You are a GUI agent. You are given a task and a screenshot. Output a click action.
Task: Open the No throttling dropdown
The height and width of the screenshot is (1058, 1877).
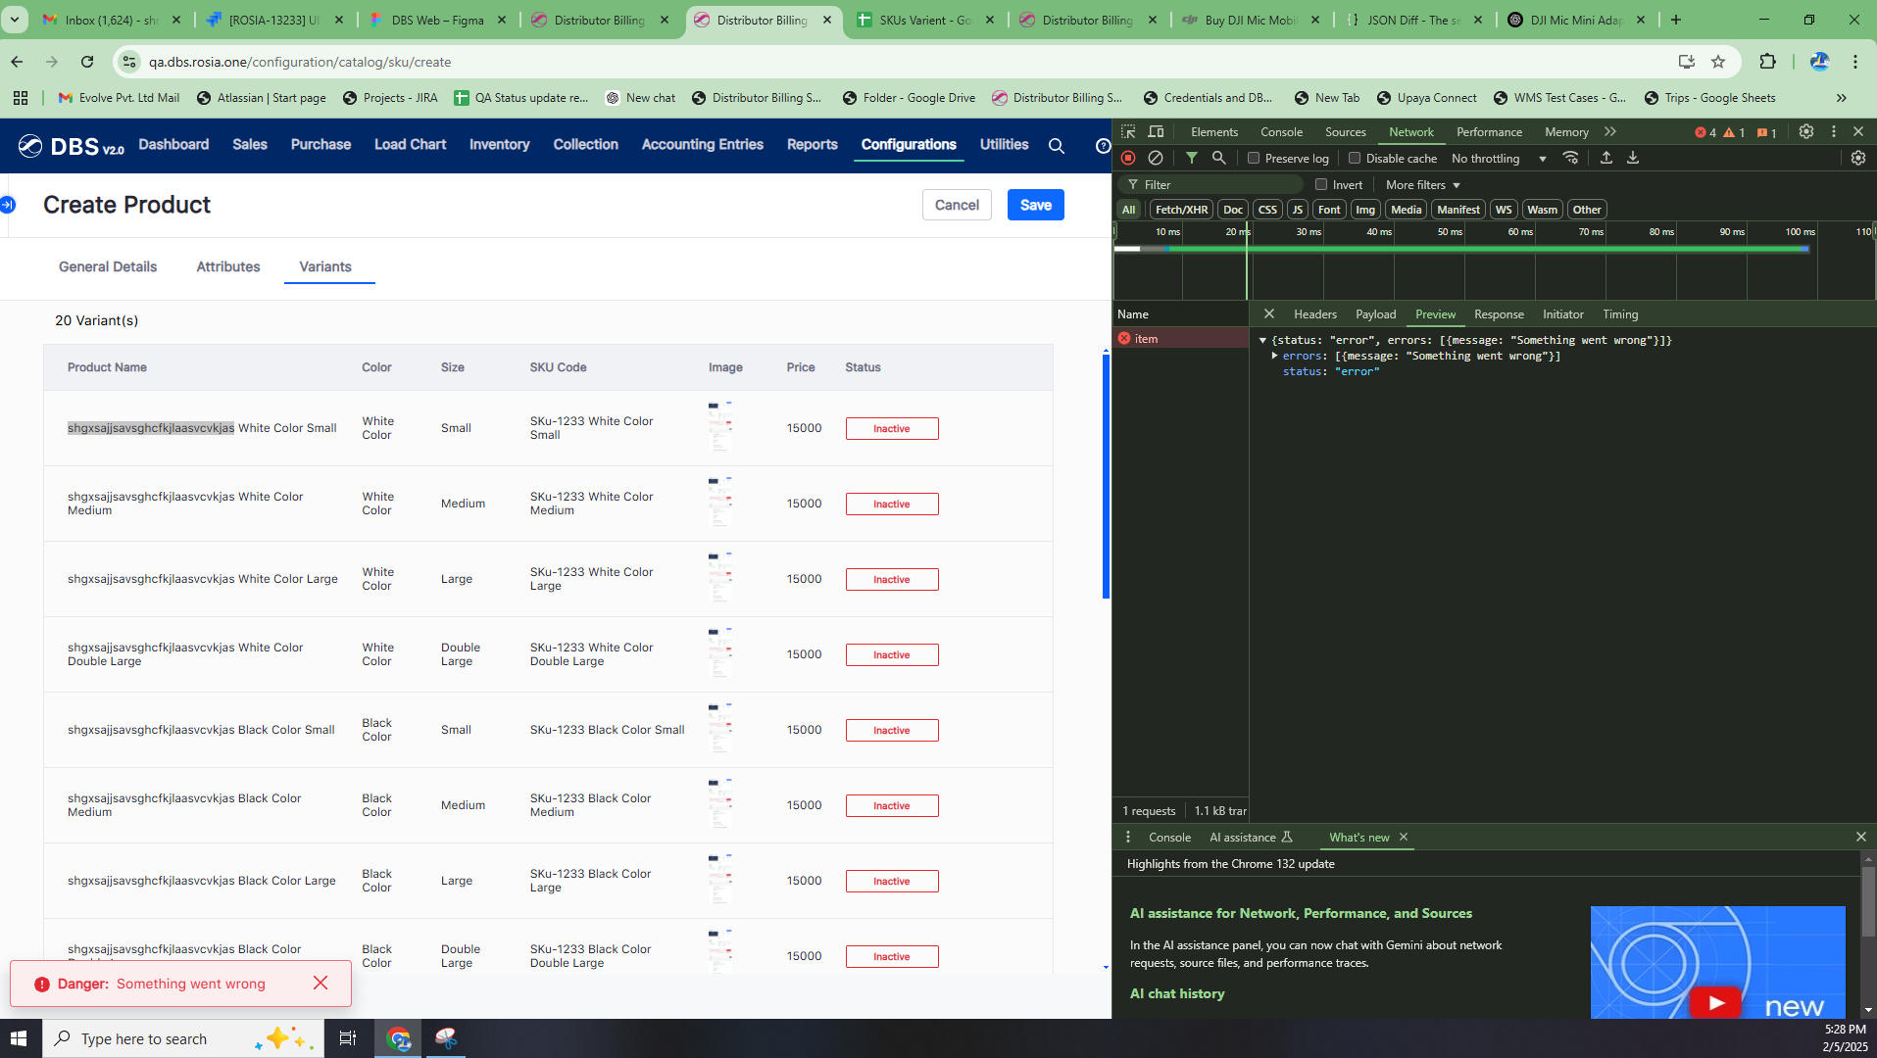pos(1498,158)
